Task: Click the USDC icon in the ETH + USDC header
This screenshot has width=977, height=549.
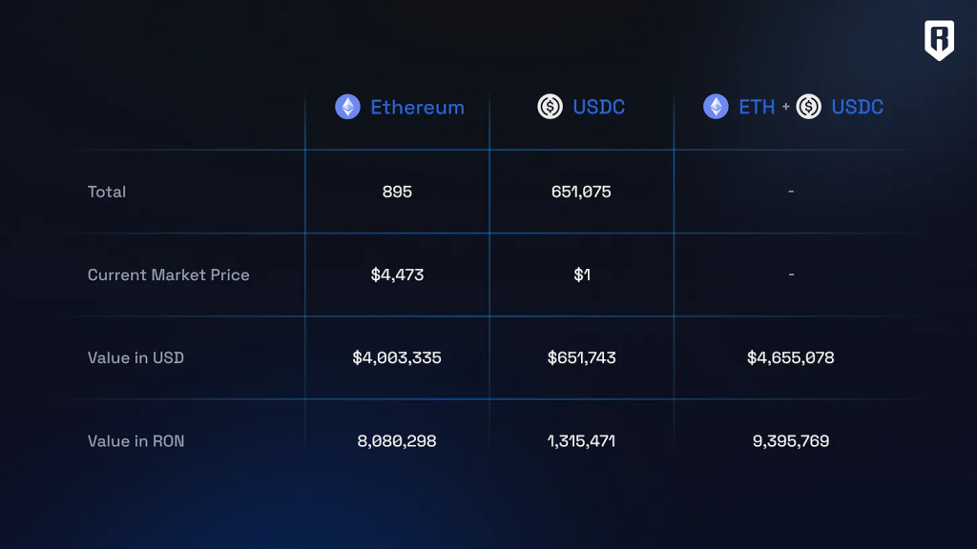Action: click(809, 107)
